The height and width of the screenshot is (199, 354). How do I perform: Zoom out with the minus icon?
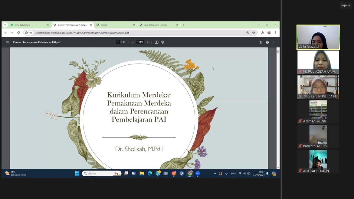tap(132, 42)
